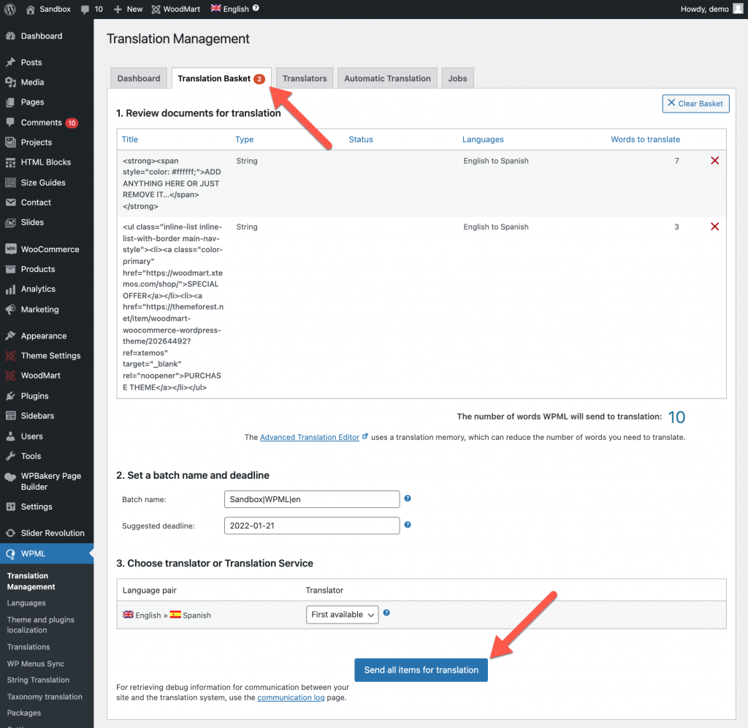Image resolution: width=748 pixels, height=728 pixels.
Task: Click the Marketing megaphone icon
Action: point(10,309)
